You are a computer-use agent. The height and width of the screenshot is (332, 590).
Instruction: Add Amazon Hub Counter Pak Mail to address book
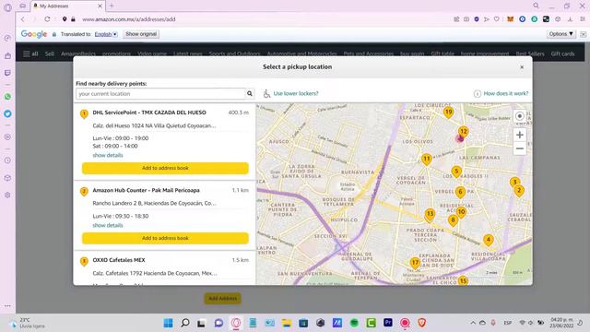coord(165,238)
